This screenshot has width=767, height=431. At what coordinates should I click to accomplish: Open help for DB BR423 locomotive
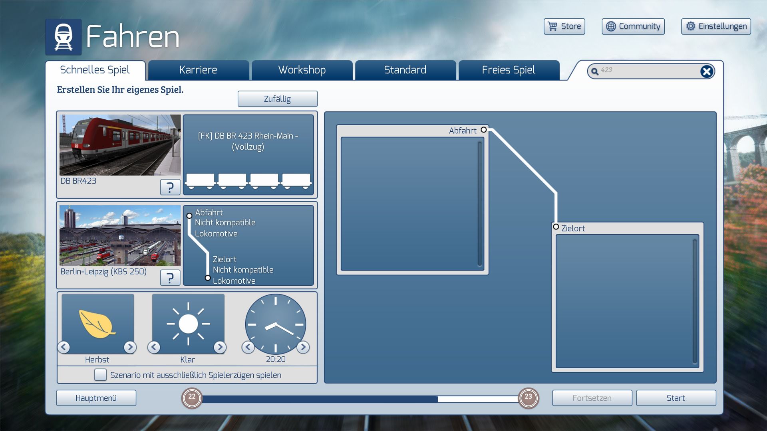170,187
